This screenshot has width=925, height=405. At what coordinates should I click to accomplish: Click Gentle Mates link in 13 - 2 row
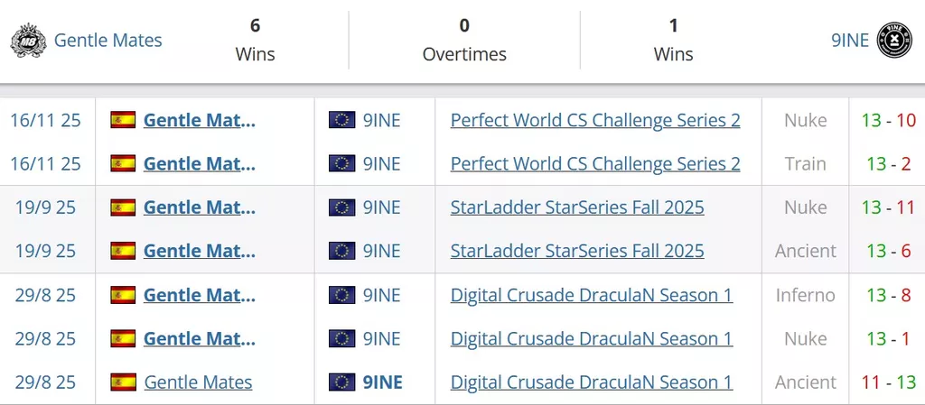coord(199,163)
